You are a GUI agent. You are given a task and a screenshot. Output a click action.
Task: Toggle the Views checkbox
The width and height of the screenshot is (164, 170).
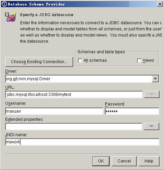139,60
